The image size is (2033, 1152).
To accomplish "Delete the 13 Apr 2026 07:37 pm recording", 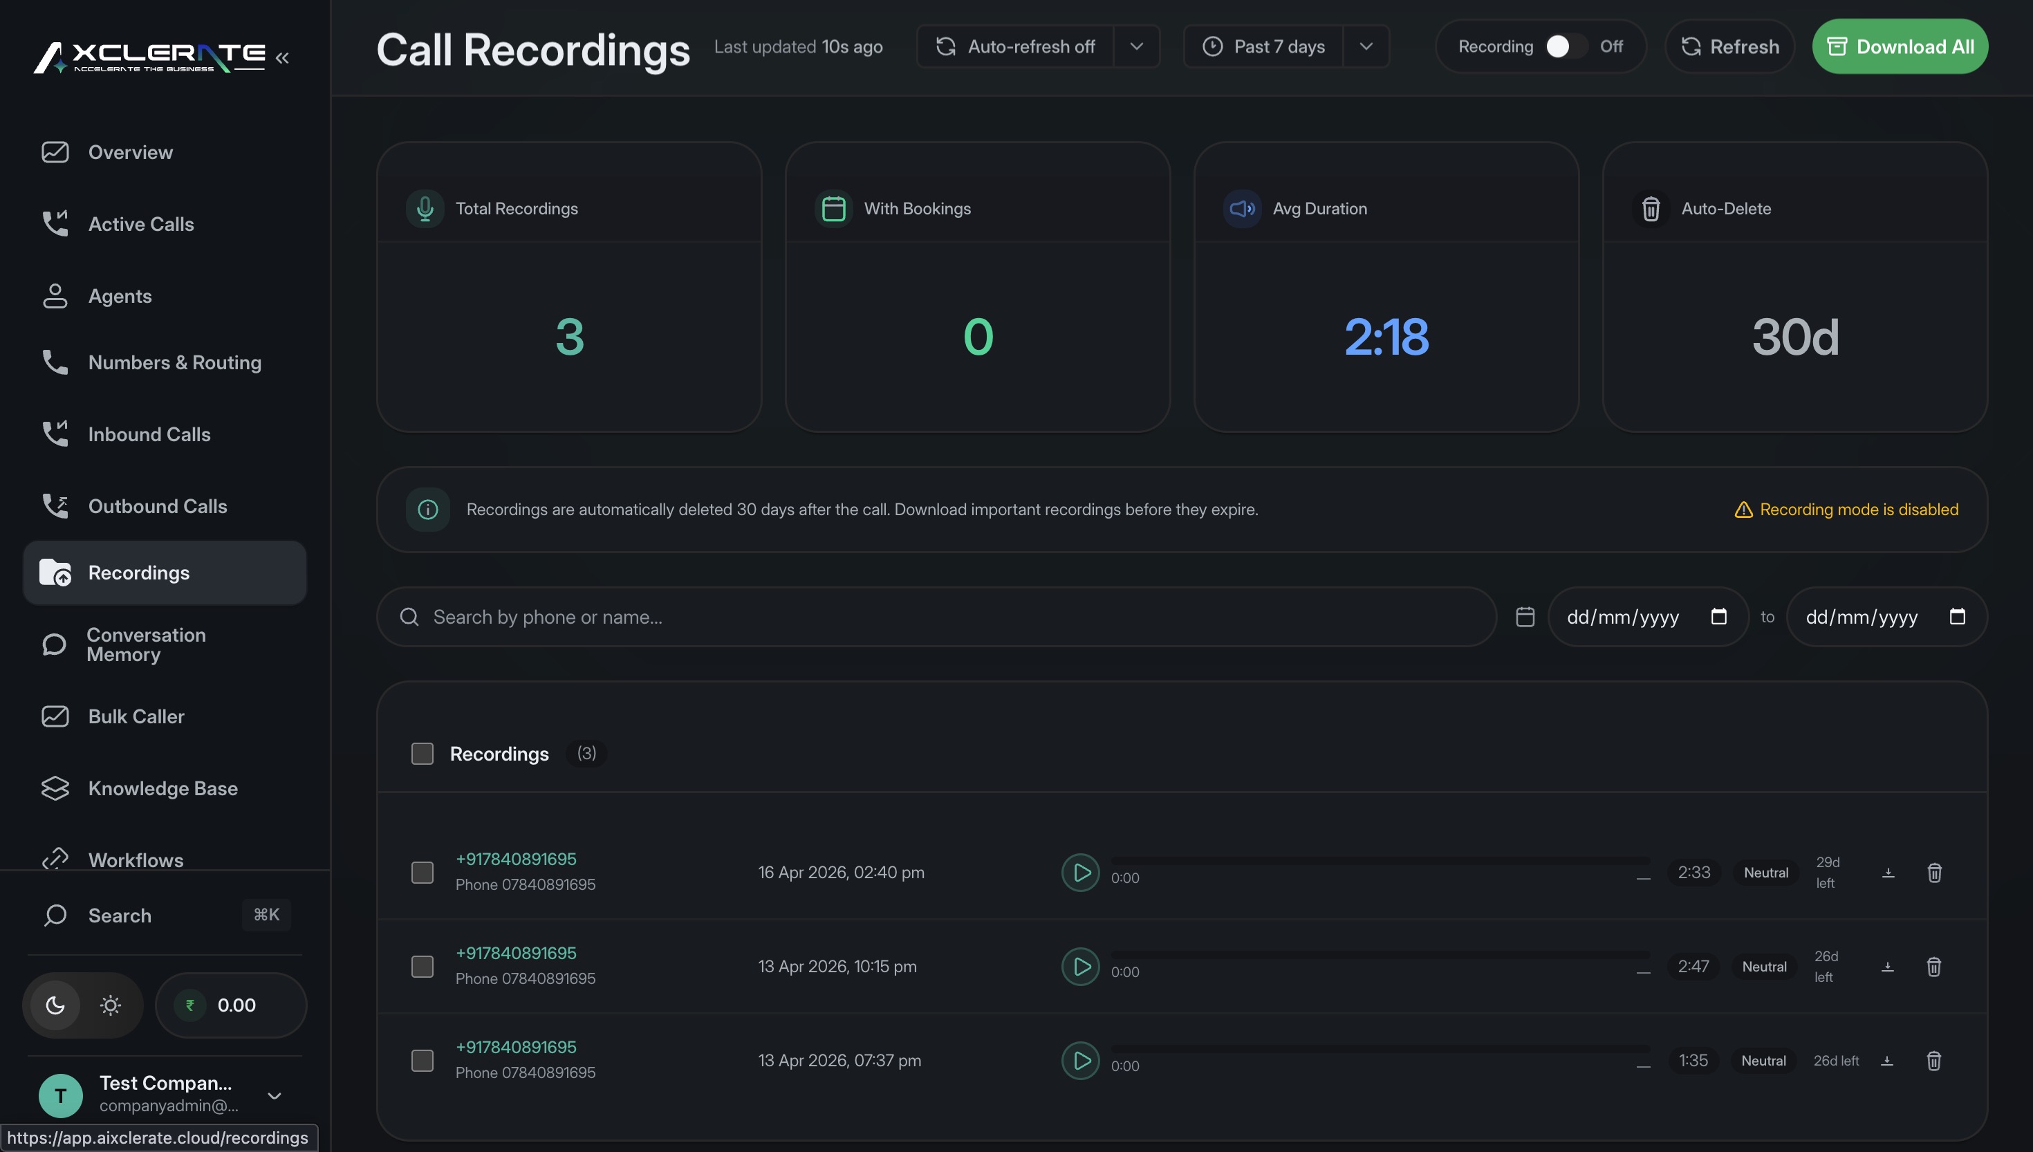I will pyautogui.click(x=1935, y=1060).
